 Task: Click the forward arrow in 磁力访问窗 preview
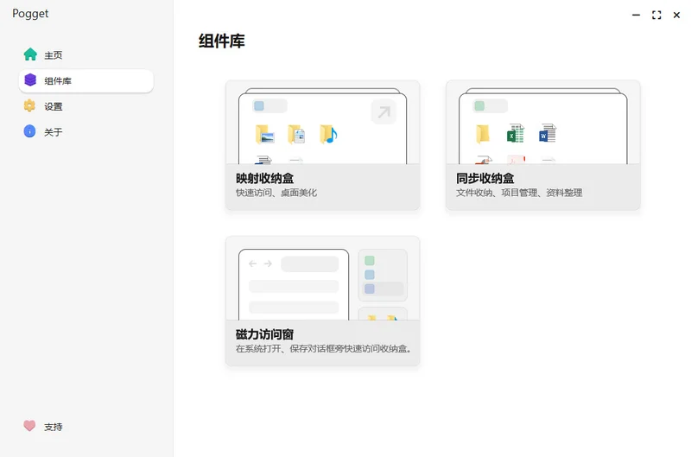pyautogui.click(x=268, y=263)
